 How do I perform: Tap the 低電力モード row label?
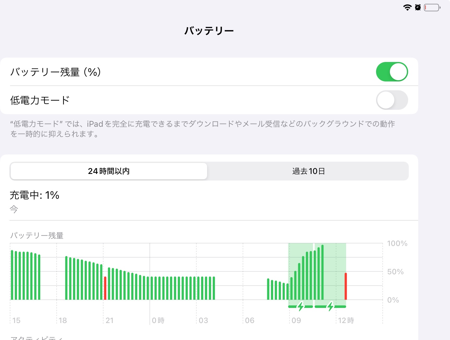coord(40,100)
